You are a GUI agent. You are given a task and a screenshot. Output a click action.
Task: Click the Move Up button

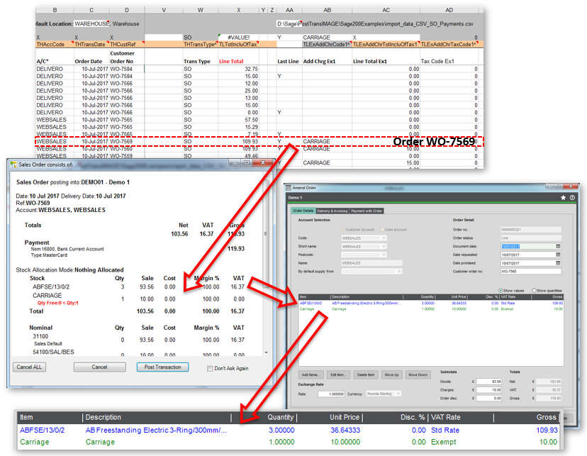(x=391, y=374)
